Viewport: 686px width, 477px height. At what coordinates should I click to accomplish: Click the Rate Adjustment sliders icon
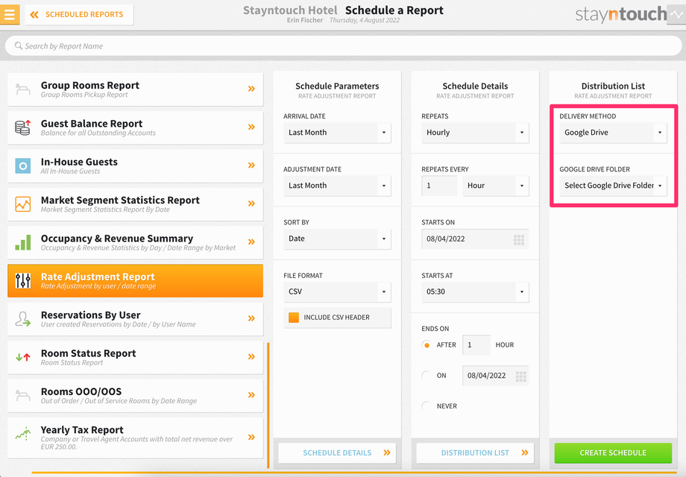23,281
